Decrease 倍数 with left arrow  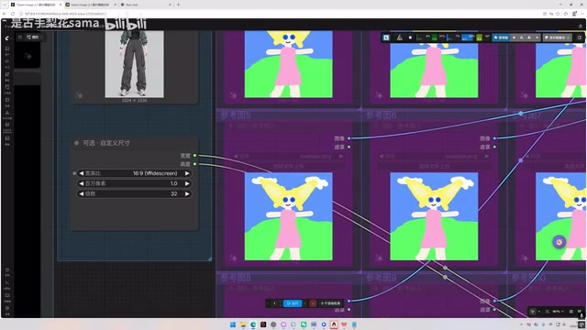click(82, 193)
